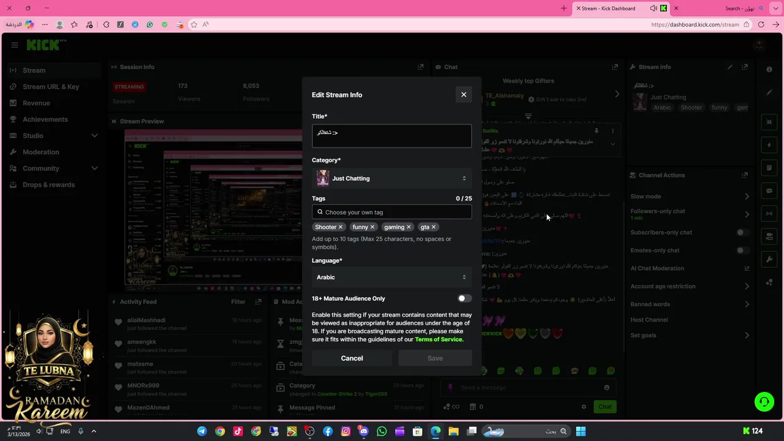Click the info icon in right rail

[x=769, y=69]
